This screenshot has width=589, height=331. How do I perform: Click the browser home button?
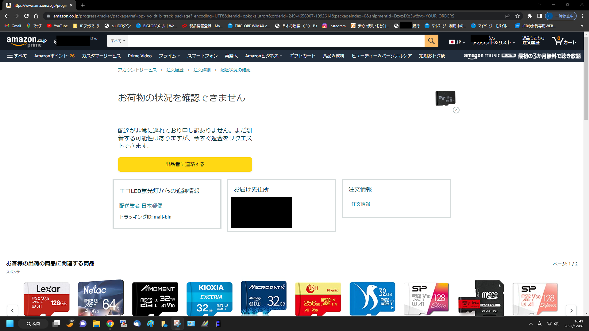[36, 16]
